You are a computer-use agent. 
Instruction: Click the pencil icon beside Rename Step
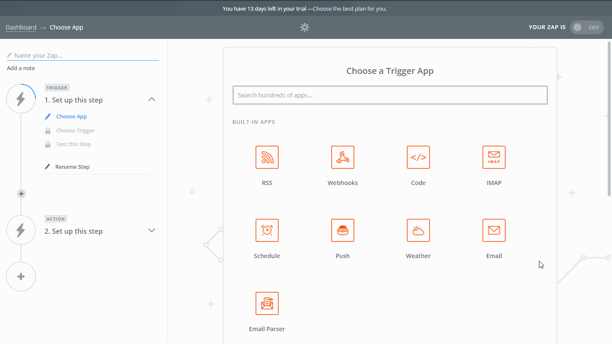[47, 167]
